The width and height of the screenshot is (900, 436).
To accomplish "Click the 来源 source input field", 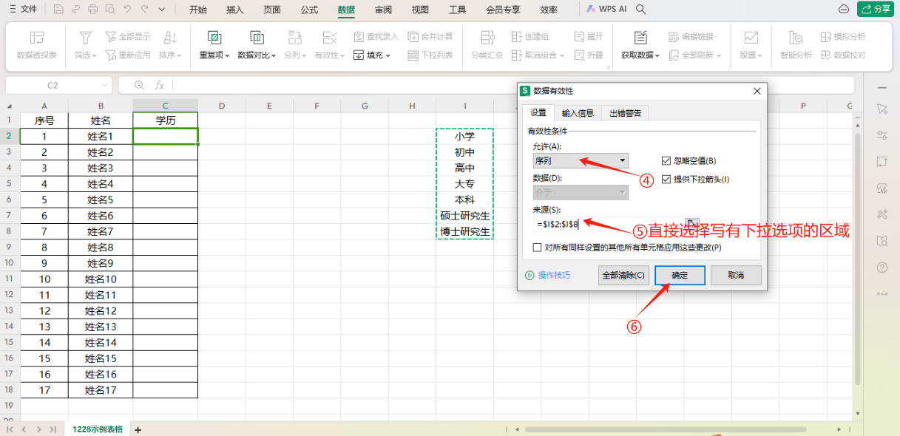I will (608, 223).
